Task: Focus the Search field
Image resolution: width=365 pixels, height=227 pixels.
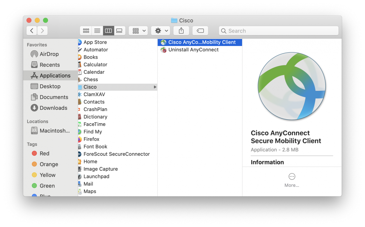Action: click(x=279, y=31)
